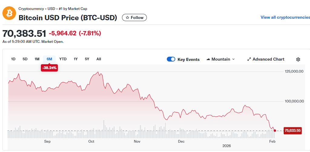
Task: Click the Advanced Chart expand arrows icon
Action: pos(249,59)
